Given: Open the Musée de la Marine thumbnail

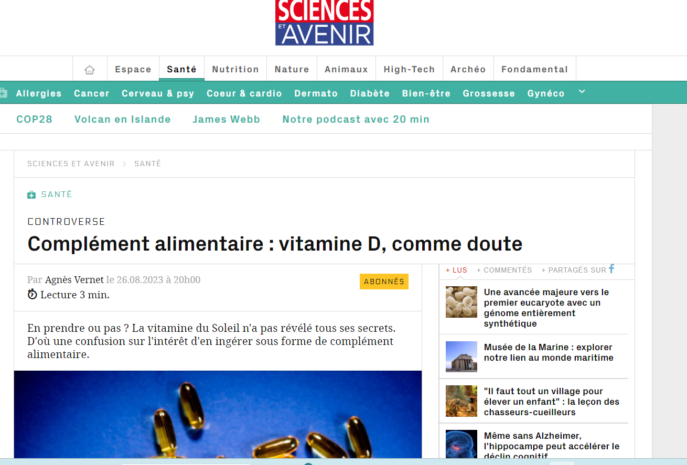Looking at the screenshot, I should 461,356.
